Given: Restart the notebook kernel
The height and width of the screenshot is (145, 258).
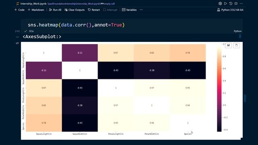Looking at the screenshot, I should [x=94, y=10].
